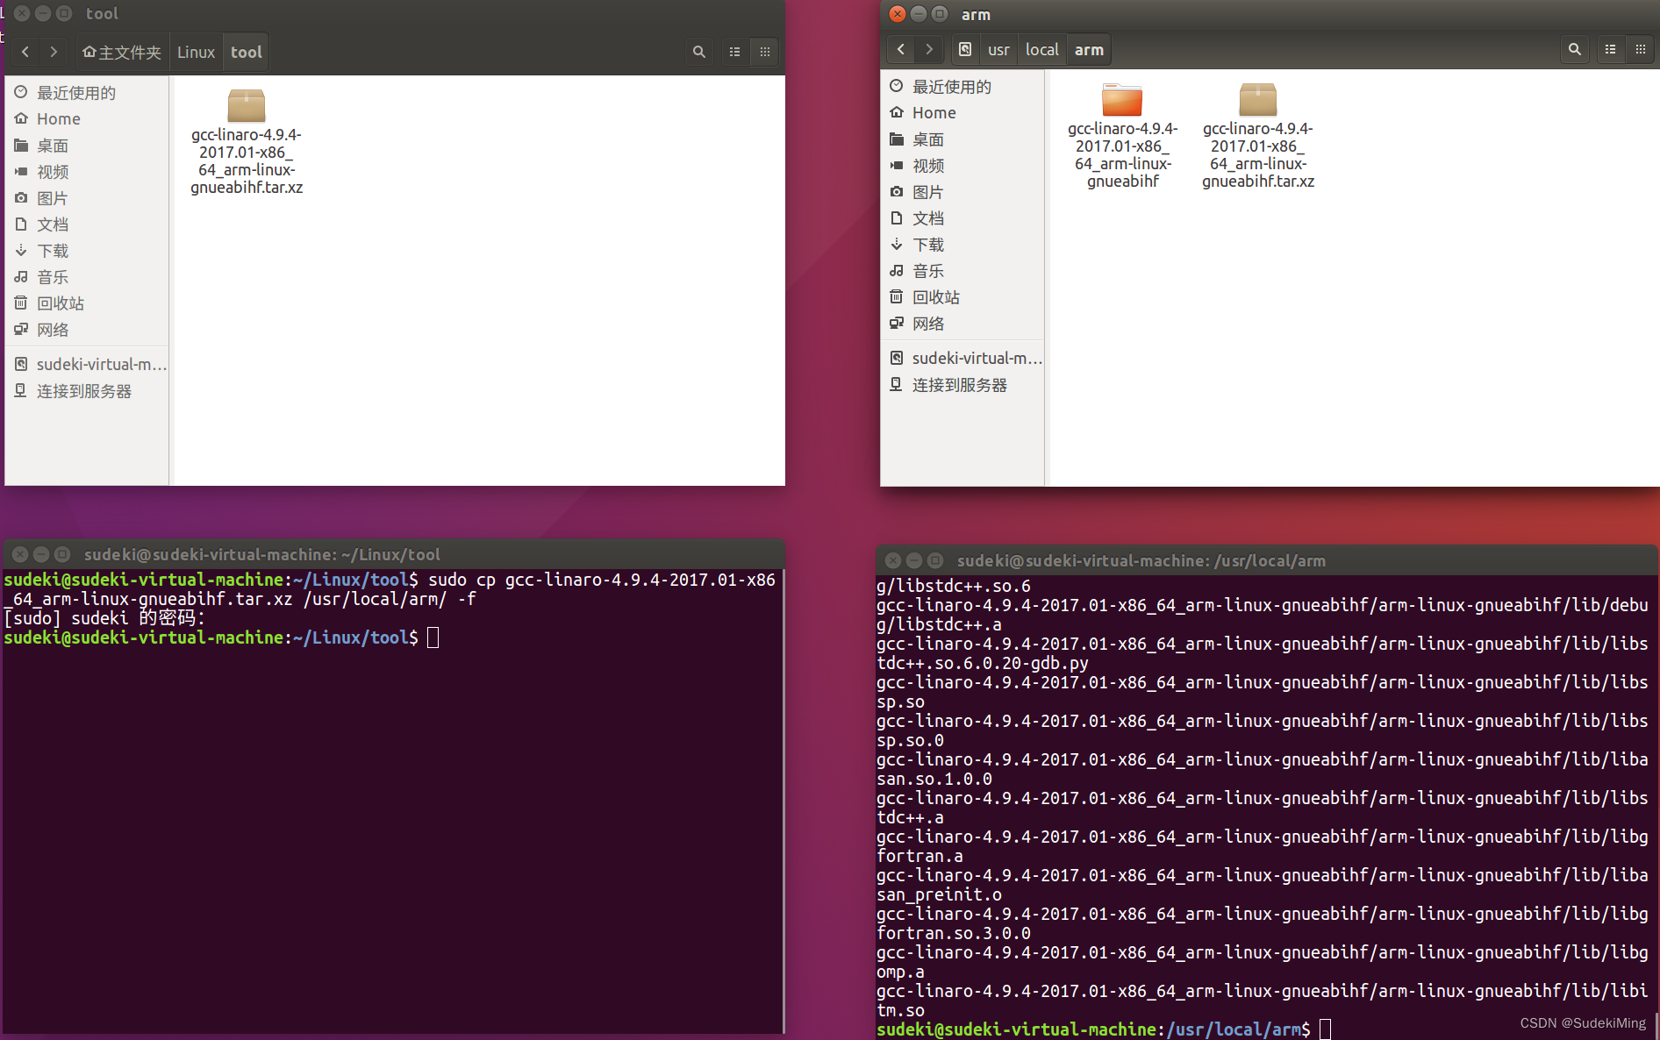Go back in the arm file manager window
The width and height of the screenshot is (1660, 1040).
click(x=901, y=49)
